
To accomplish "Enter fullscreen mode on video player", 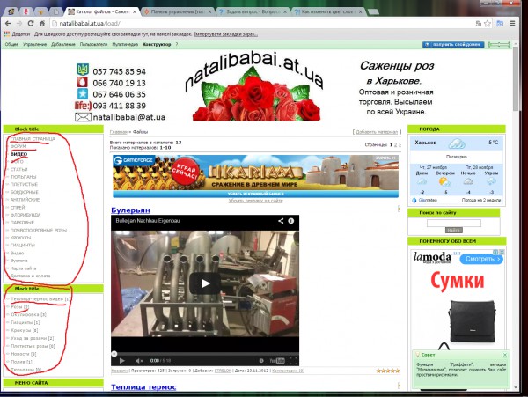I will [x=293, y=360].
